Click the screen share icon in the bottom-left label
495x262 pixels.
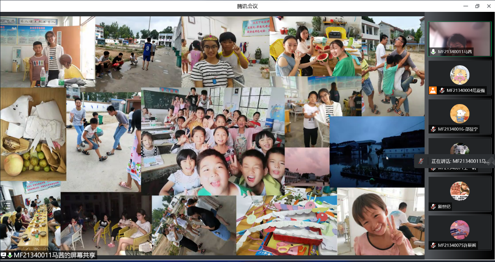coord(4,255)
